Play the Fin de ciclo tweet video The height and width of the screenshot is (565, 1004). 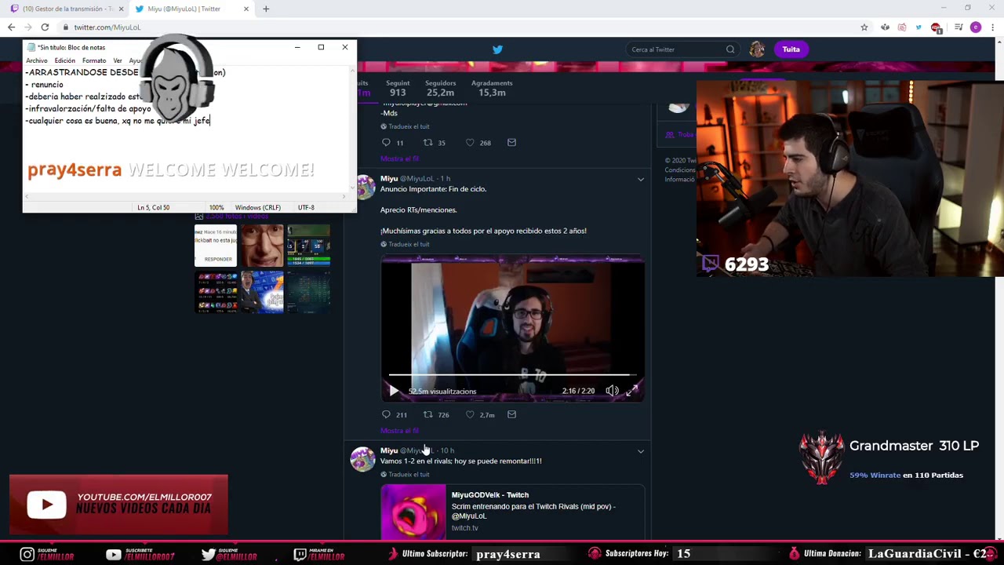(x=394, y=391)
